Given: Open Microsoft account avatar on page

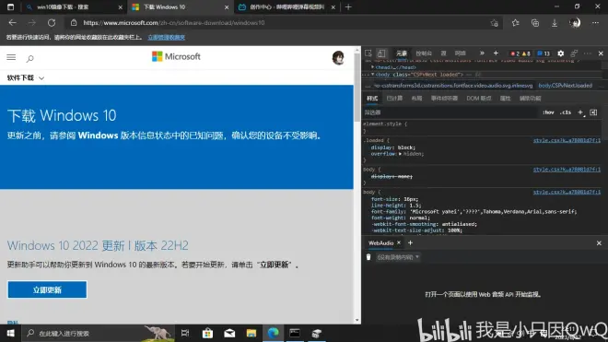Looking at the screenshot, I should [x=338, y=58].
